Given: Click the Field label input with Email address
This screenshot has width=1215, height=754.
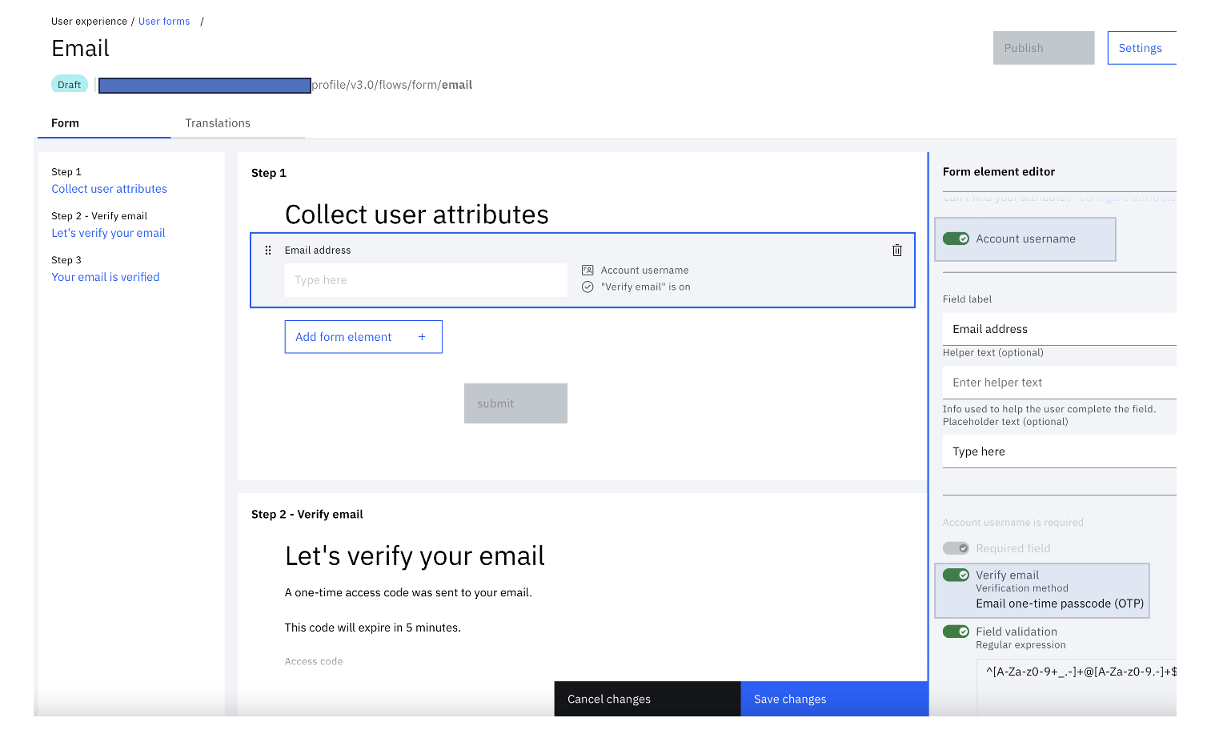Looking at the screenshot, I should point(1060,329).
